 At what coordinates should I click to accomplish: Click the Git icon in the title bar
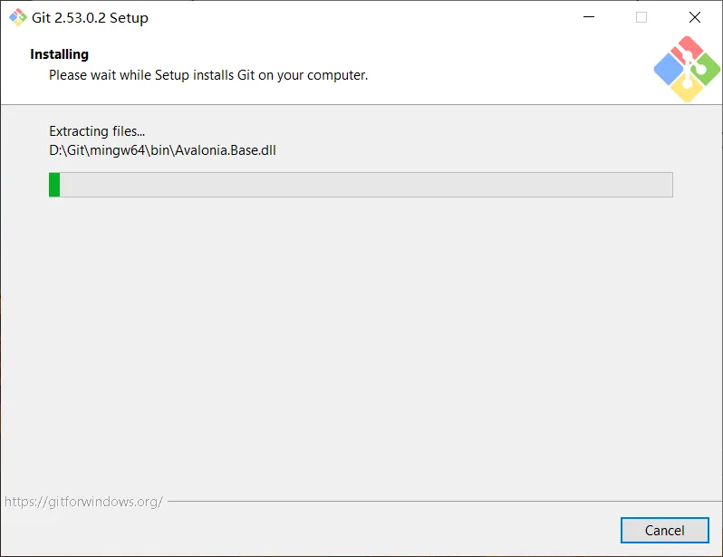[17, 17]
